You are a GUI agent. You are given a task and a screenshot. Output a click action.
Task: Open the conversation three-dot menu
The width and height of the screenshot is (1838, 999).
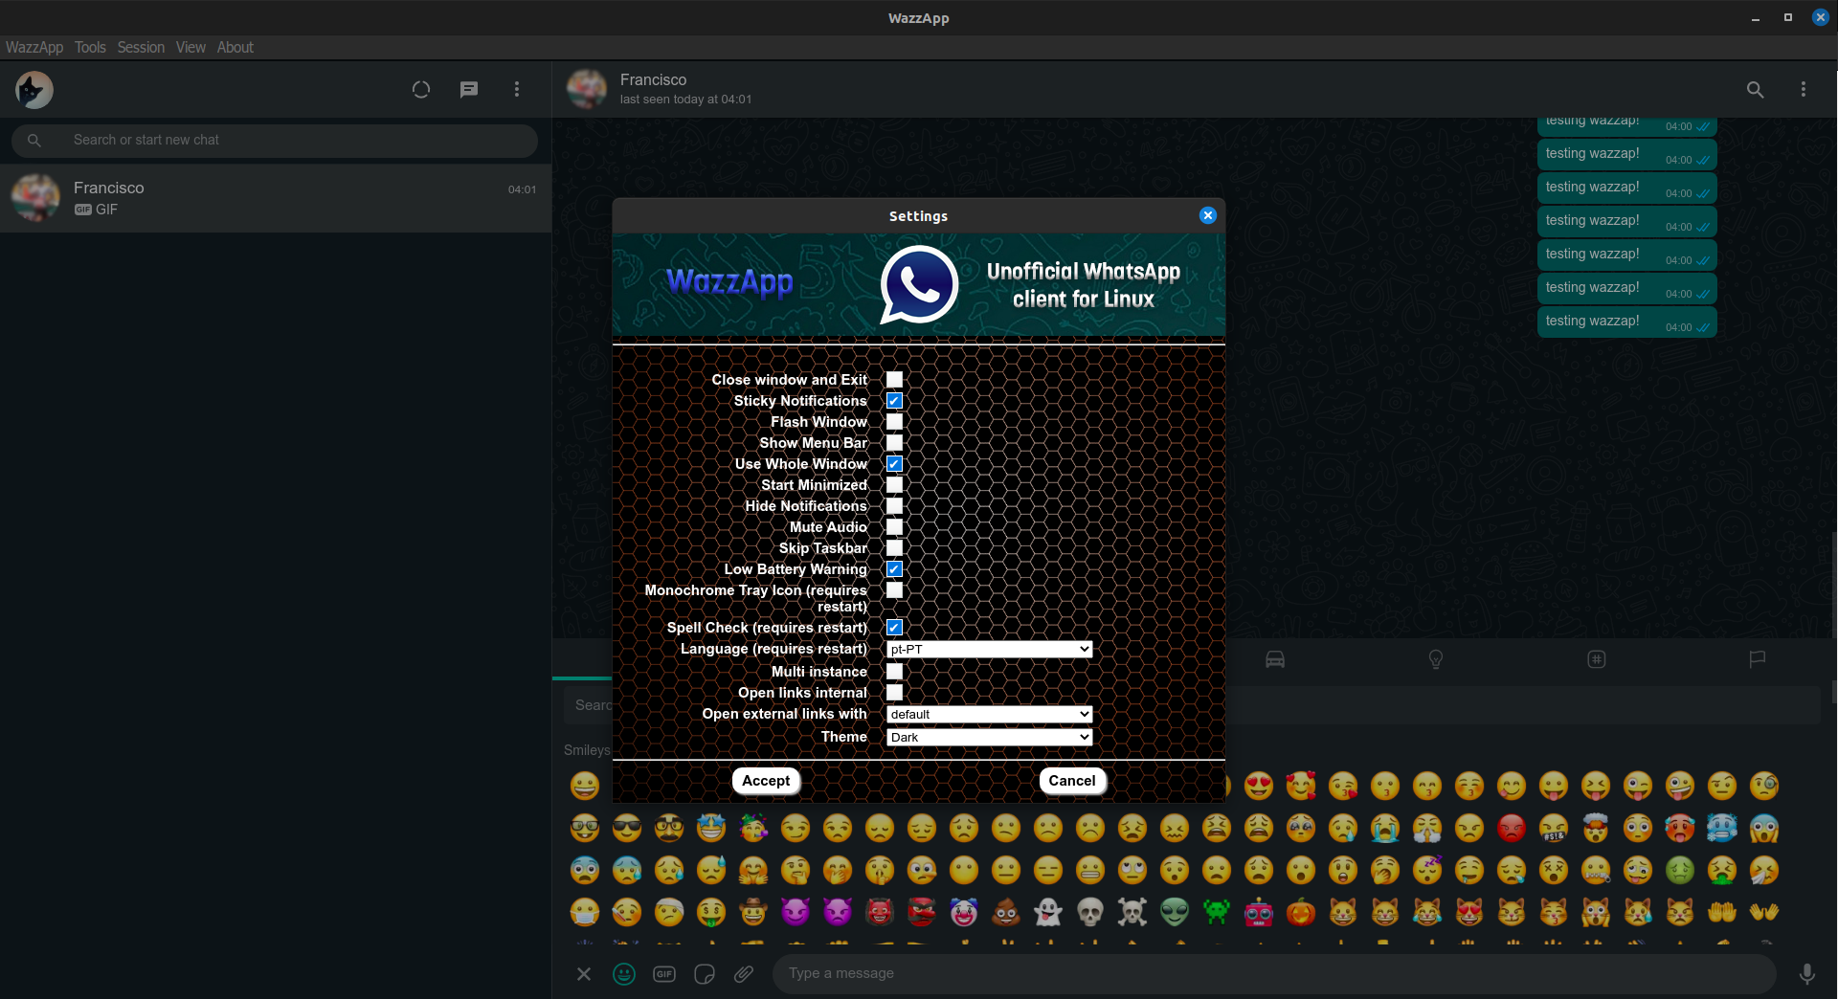[1804, 89]
